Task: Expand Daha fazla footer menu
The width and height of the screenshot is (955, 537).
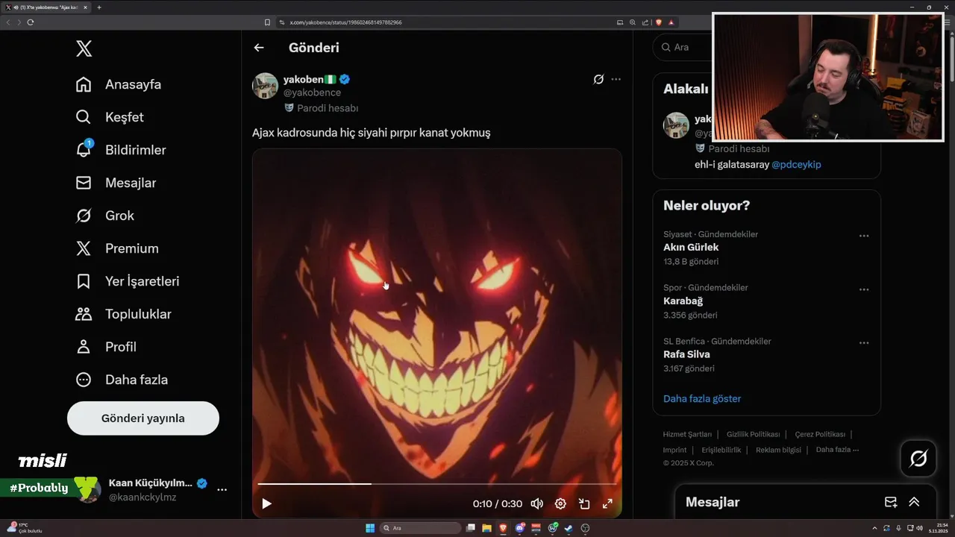Action: [x=837, y=450]
